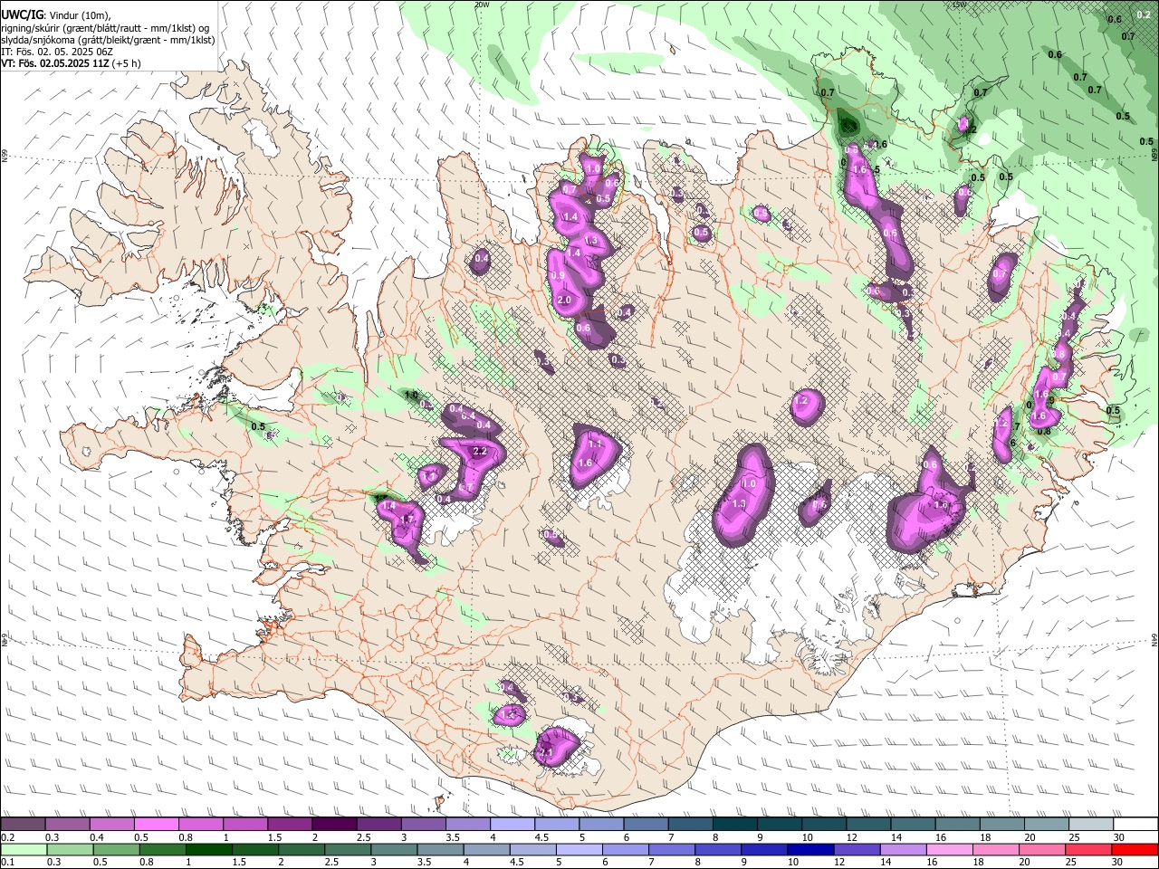Click the 'rigning/skúrir' legend description line

coord(107,28)
